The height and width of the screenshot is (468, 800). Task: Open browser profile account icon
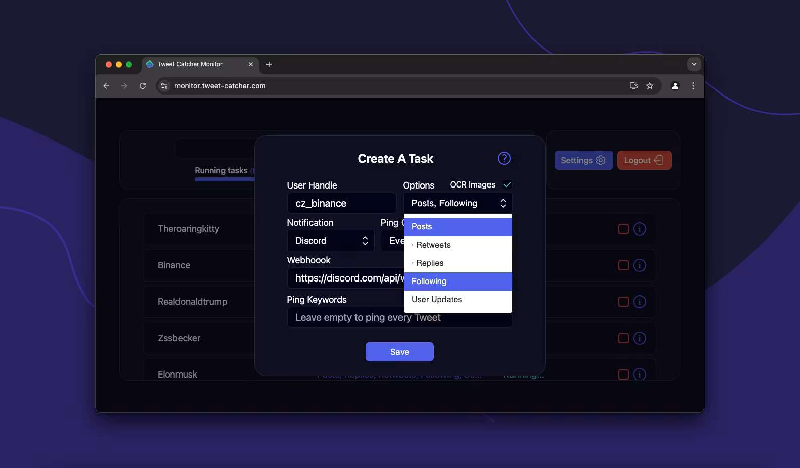(675, 86)
